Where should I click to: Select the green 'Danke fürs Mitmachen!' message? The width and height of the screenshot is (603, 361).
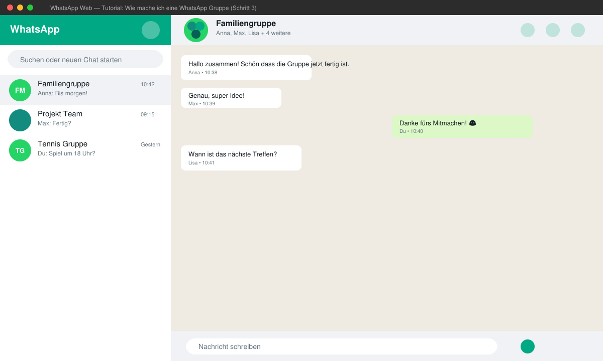pos(462,126)
